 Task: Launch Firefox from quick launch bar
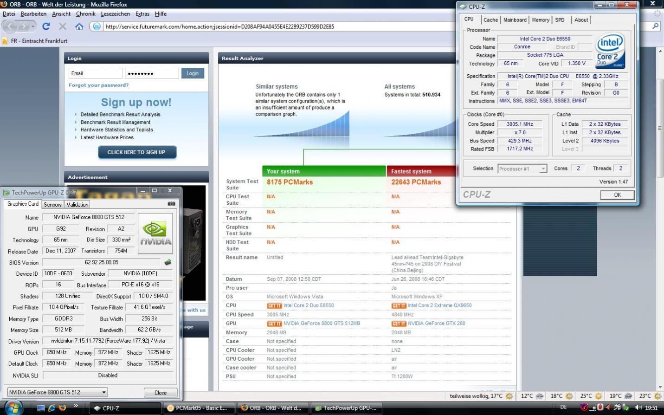[62, 408]
